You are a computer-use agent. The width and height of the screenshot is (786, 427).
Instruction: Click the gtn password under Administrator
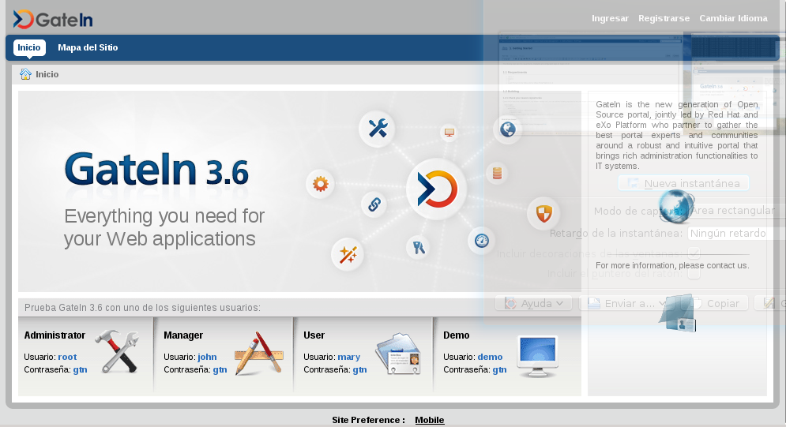tap(81, 370)
